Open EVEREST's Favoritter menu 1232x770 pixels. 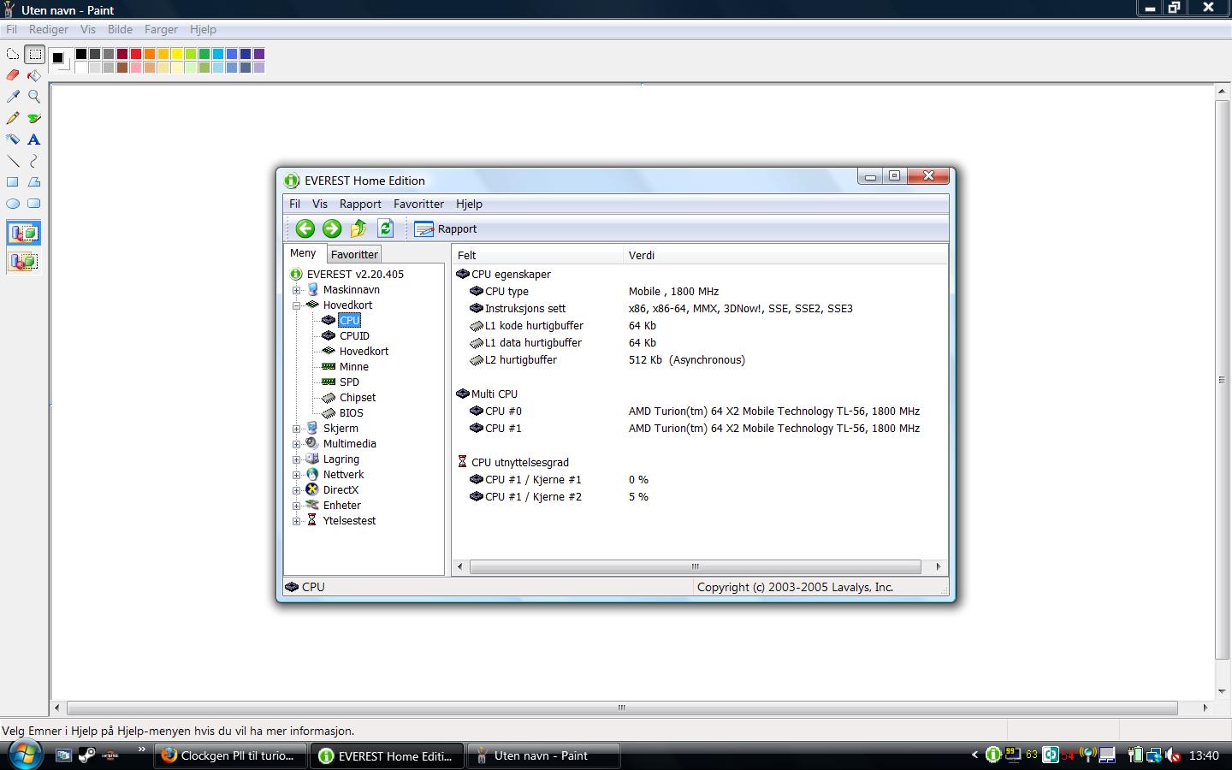[x=418, y=204]
